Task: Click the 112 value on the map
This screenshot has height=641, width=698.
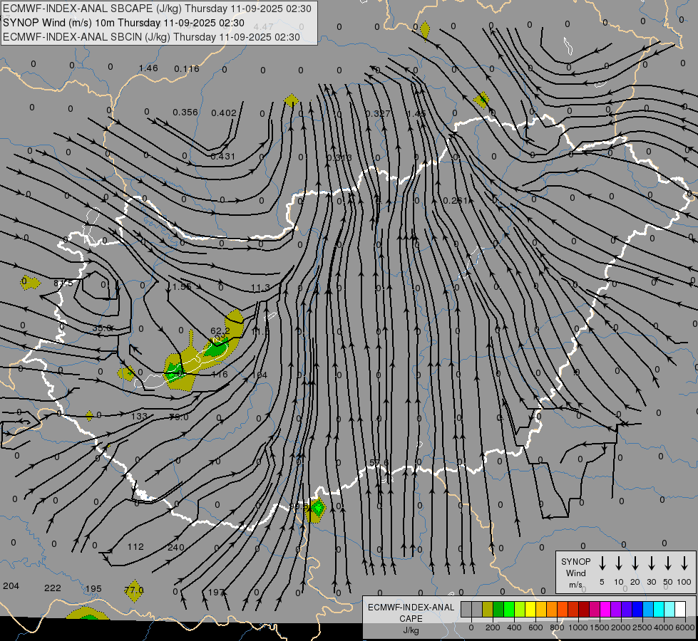Action: tap(135, 547)
